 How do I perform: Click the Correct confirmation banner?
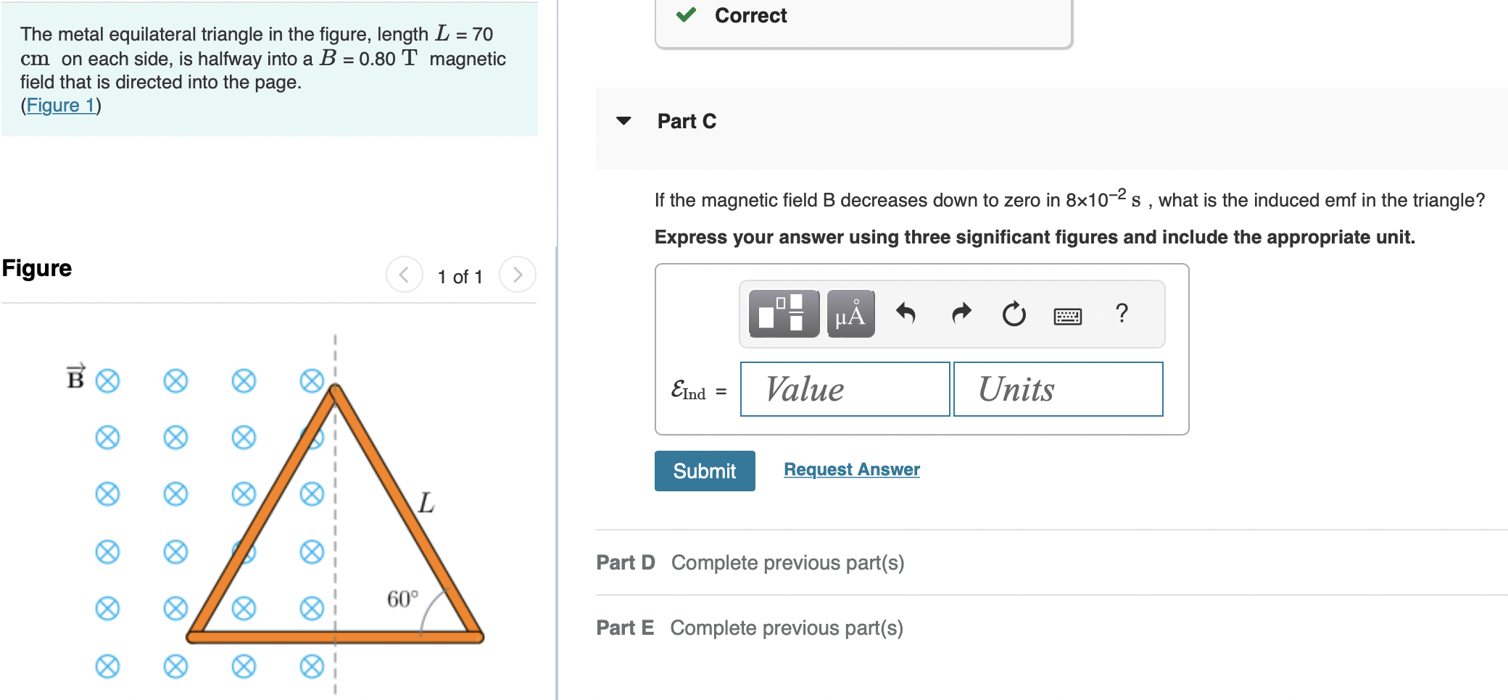(x=863, y=15)
